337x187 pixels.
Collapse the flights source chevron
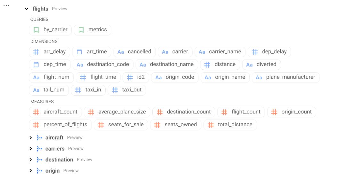pos(27,9)
